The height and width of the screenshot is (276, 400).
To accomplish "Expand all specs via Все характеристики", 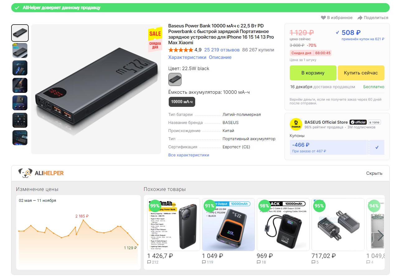I will pos(189,155).
